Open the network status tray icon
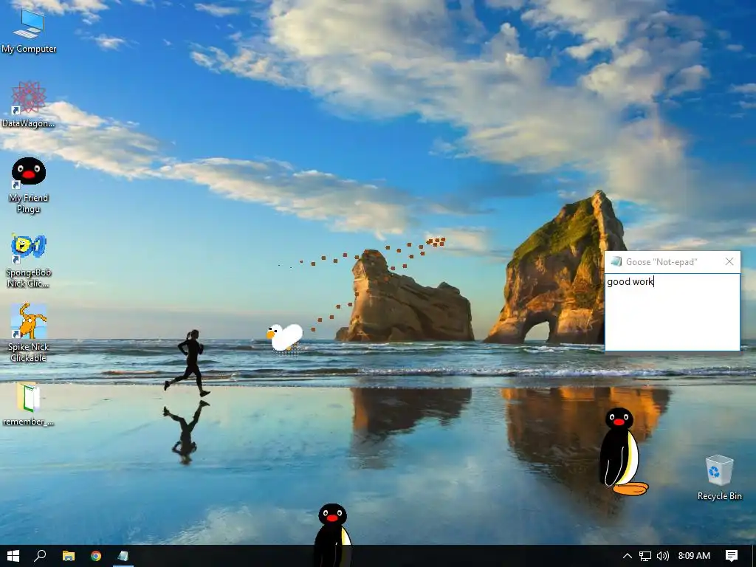The height and width of the screenshot is (567, 756). coord(645,556)
